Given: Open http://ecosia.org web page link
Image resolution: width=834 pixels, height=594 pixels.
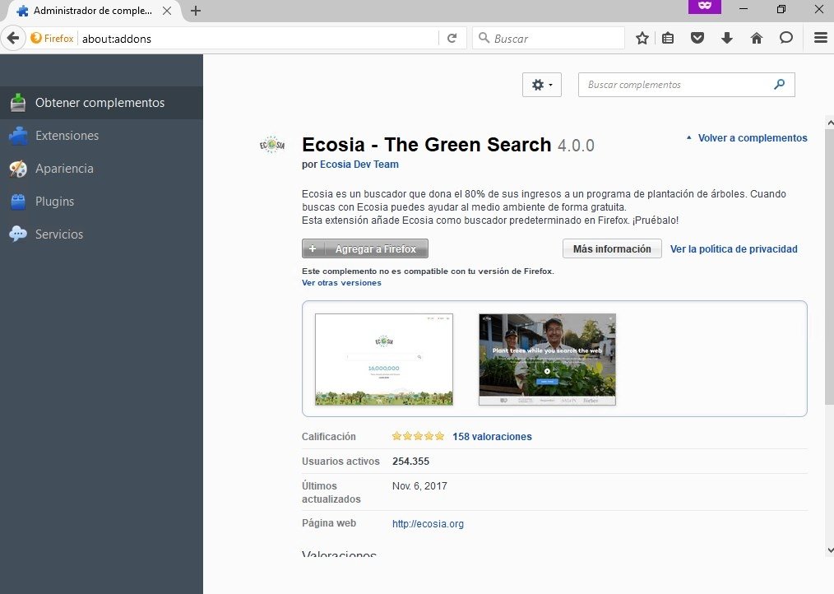Looking at the screenshot, I should pyautogui.click(x=428, y=524).
